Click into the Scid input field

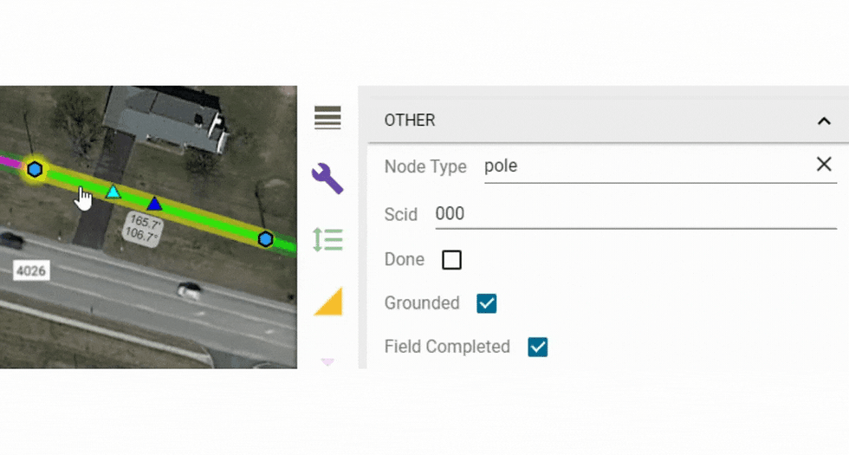[636, 214]
